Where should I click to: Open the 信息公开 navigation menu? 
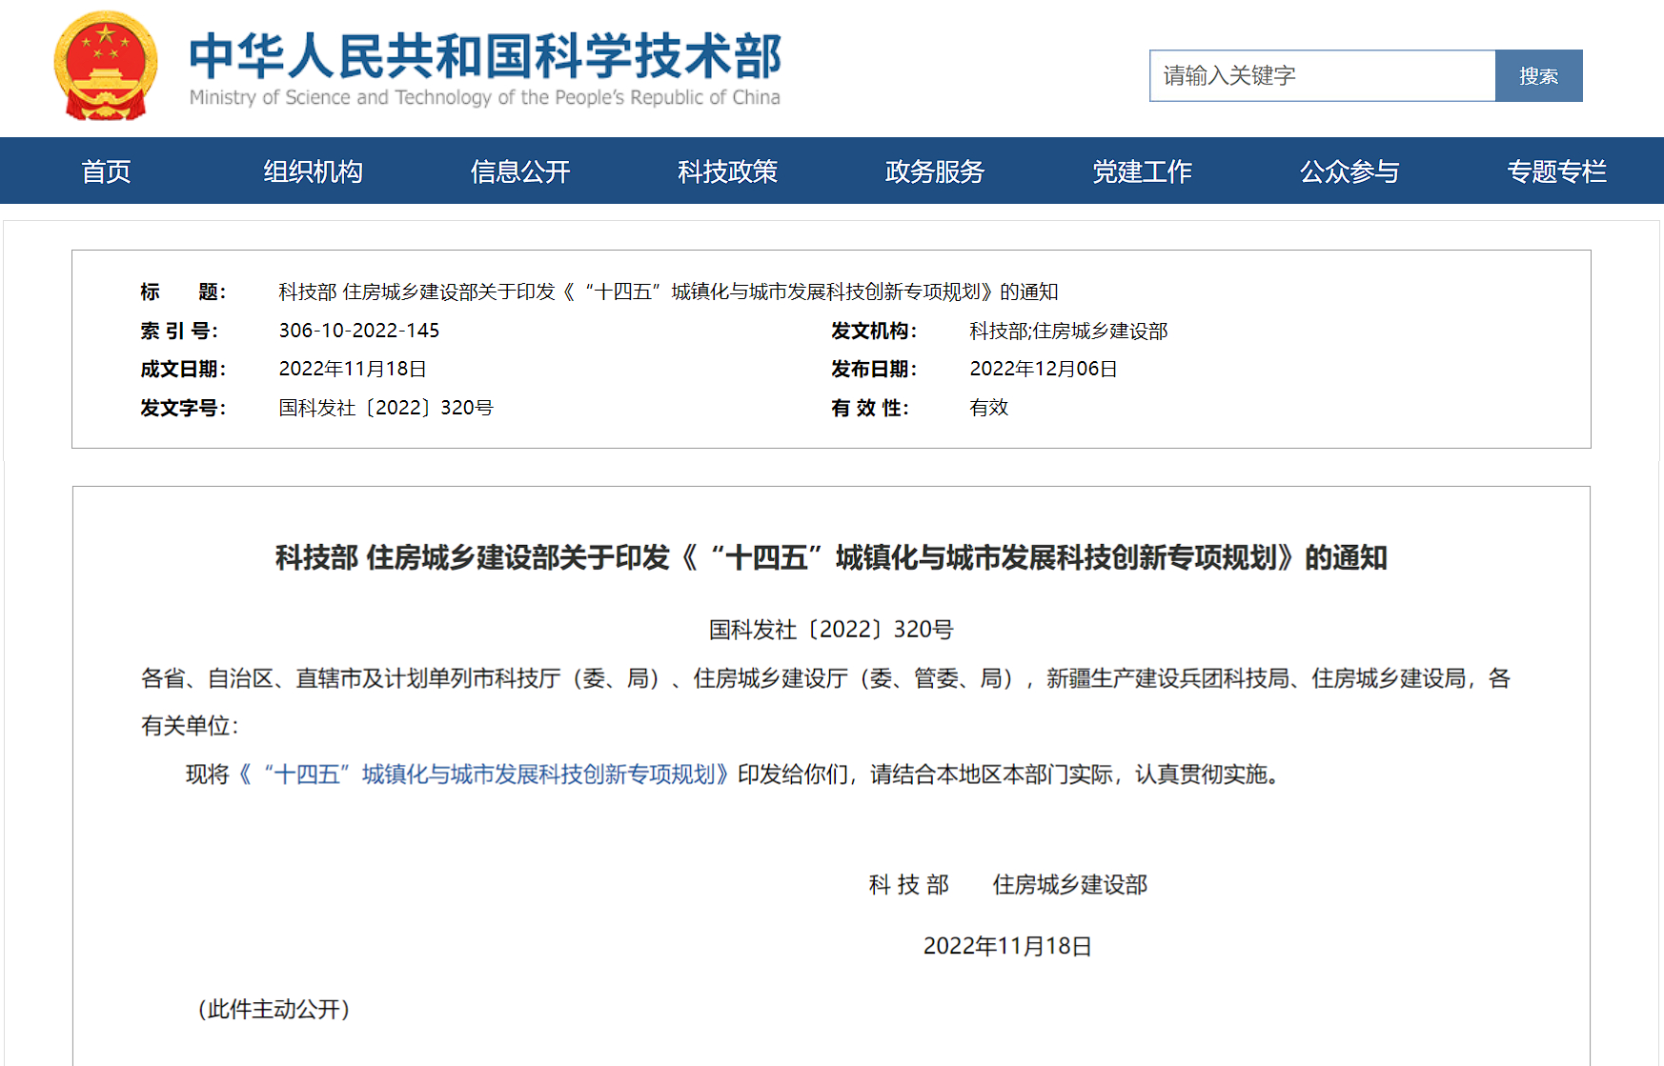[x=519, y=171]
